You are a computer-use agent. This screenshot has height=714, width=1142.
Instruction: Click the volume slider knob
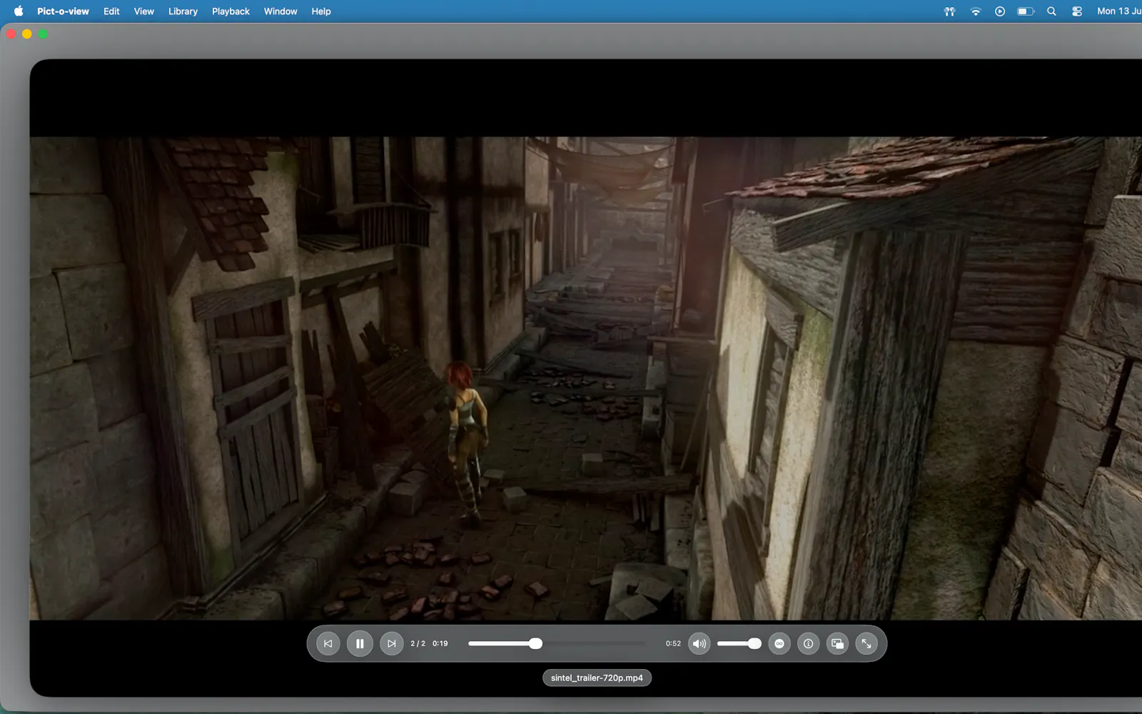(754, 643)
